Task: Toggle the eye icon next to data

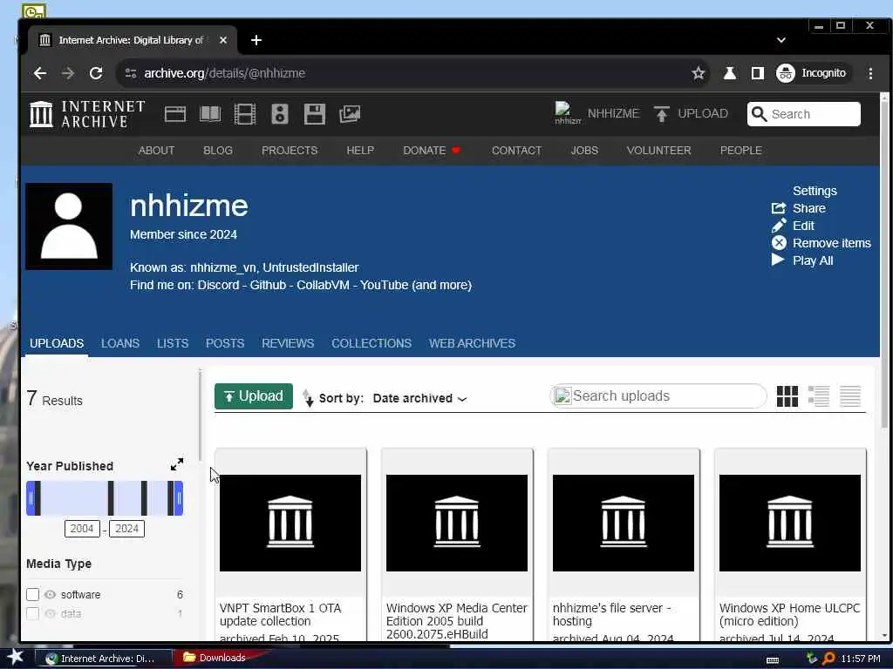Action: pos(50,614)
